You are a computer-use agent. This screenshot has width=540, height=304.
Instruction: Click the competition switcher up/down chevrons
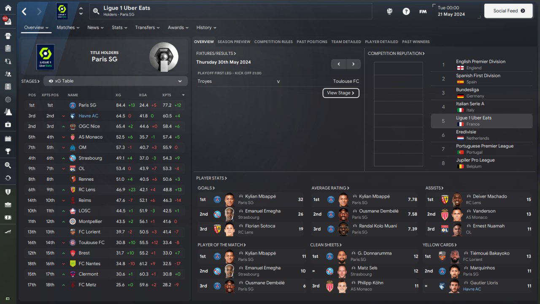[x=81, y=11]
